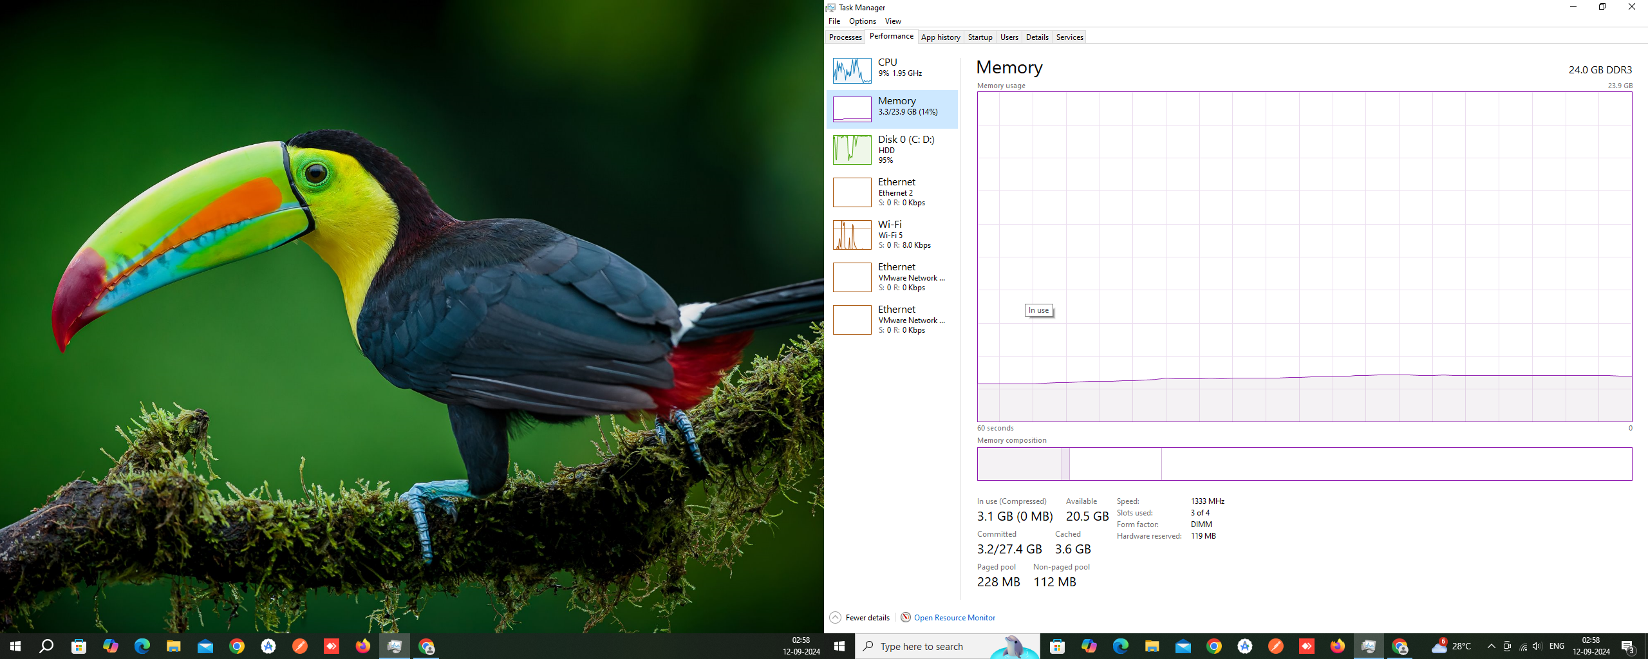This screenshot has width=1648, height=659.
Task: Switch to the App history tab
Action: coord(940,37)
